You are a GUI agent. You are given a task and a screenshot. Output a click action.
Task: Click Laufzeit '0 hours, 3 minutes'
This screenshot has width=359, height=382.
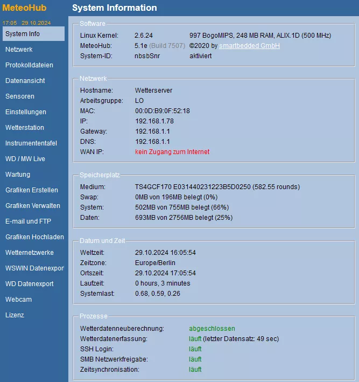click(163, 283)
